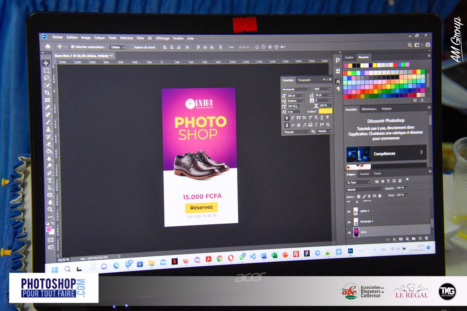The image size is (467, 311).
Task: Click the pink foreground color swatch
Action: [49, 230]
